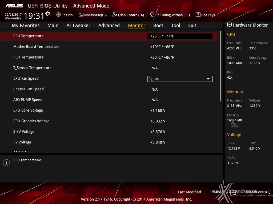This screenshot has height=204, width=273.
Task: Click 4200 MHz CPU frequency reading
Action: (234, 48)
